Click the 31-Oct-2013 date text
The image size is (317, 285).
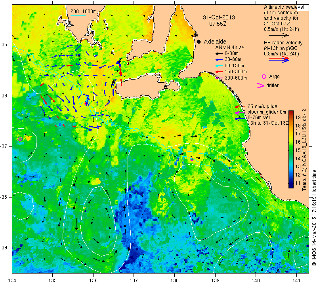219,17
